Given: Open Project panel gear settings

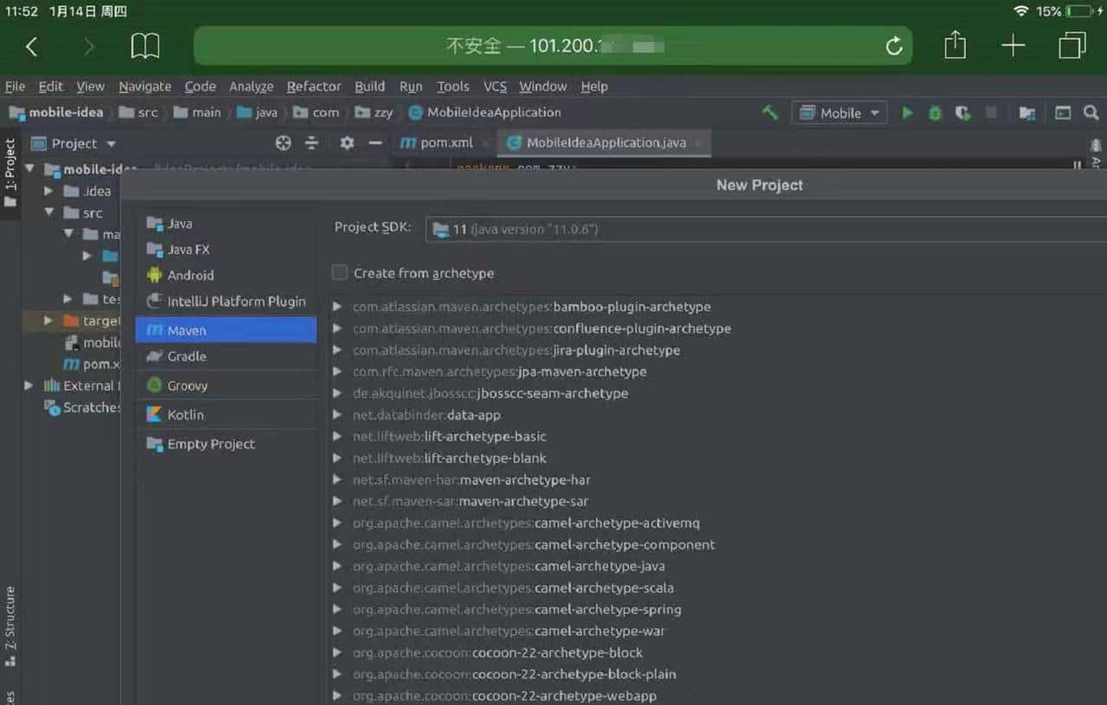Looking at the screenshot, I should tap(347, 143).
